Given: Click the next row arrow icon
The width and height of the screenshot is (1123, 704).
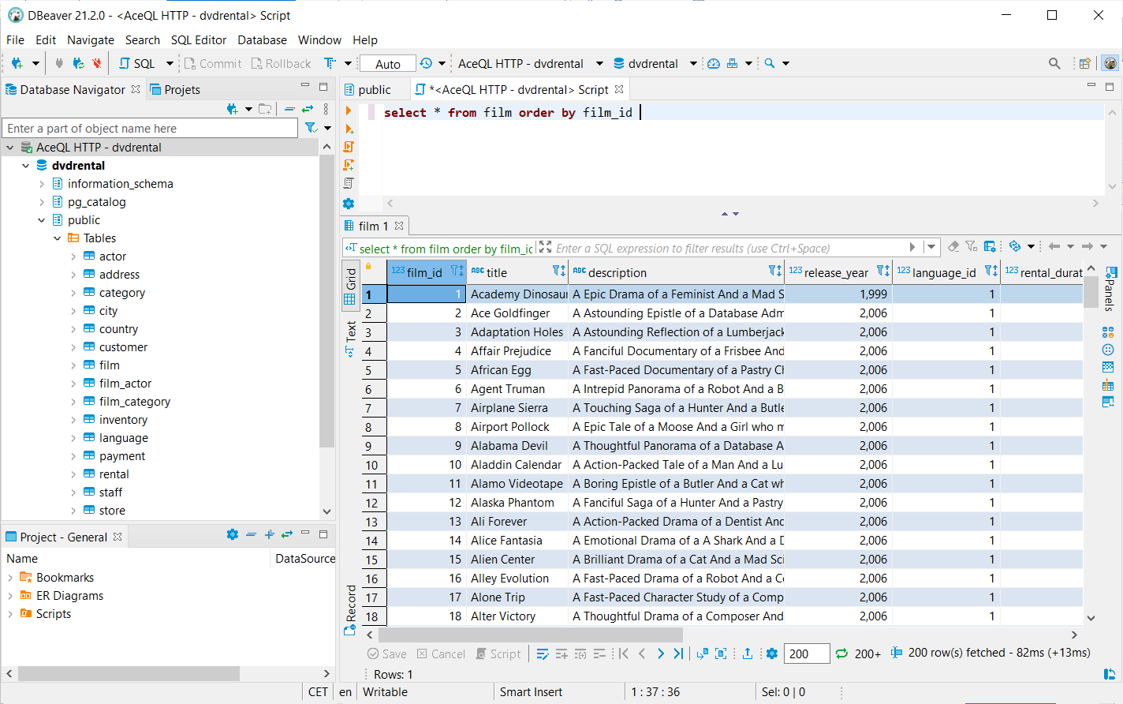Looking at the screenshot, I should tap(660, 653).
